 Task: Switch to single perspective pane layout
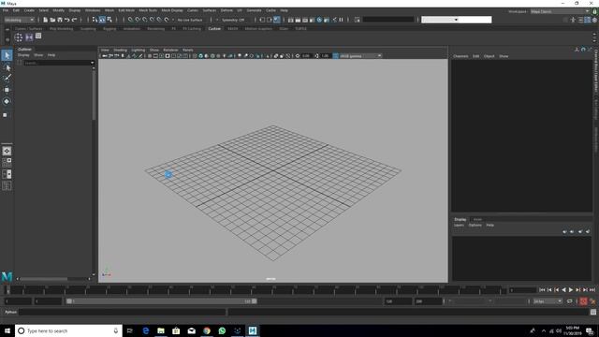pos(7,151)
